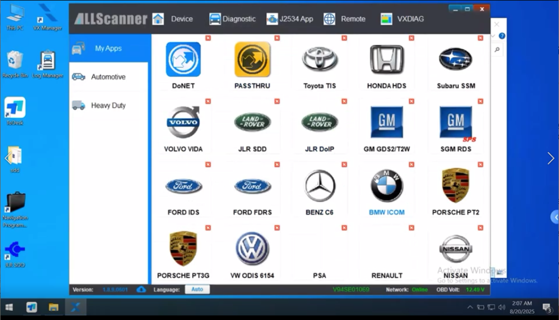Launch ToDesk from the desktop
This screenshot has width=559, height=320.
tap(14, 106)
